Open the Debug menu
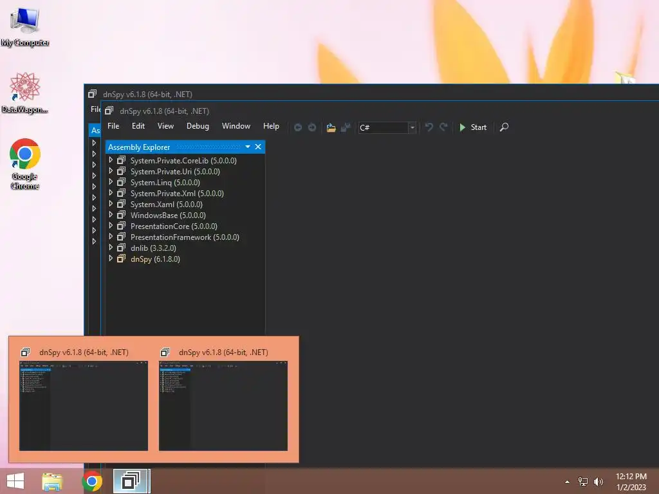 coord(198,126)
